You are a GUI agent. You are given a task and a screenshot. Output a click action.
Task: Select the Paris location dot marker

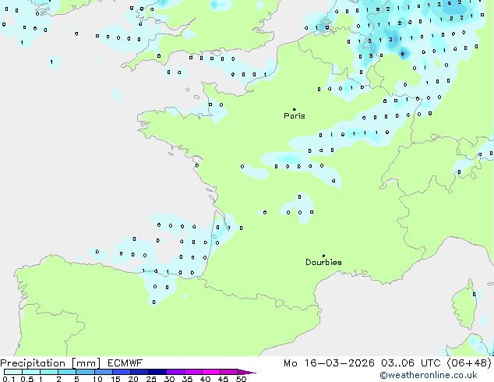coord(295,109)
